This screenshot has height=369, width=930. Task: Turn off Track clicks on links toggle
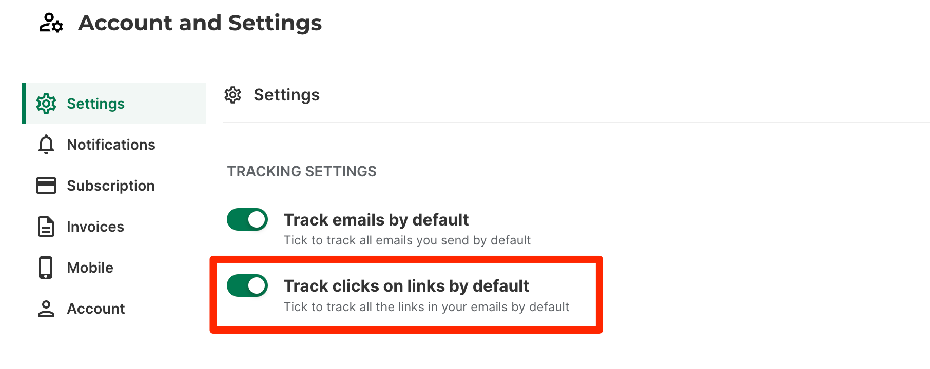(x=247, y=285)
